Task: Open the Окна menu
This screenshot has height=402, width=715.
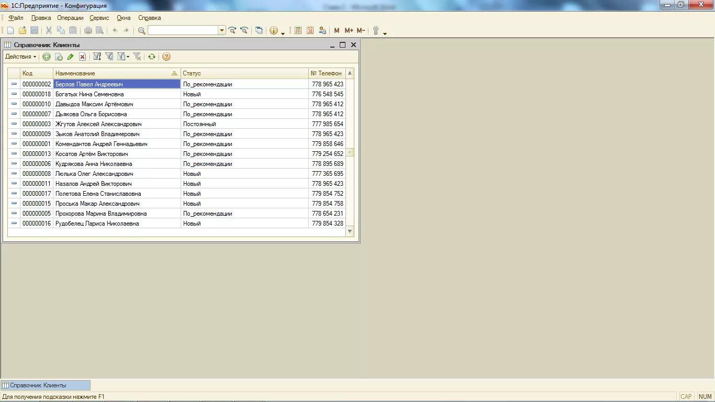Action: coord(124,18)
